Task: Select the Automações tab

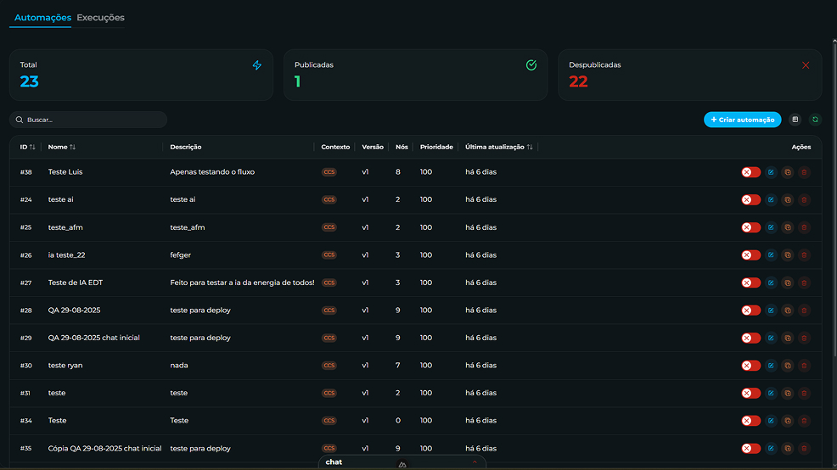Action: [42, 18]
